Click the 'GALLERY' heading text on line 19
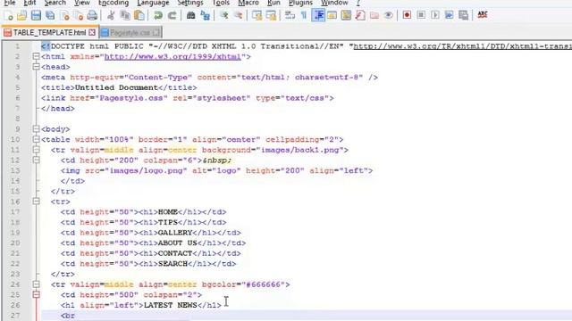This screenshot has width=572, height=321. click(175, 233)
